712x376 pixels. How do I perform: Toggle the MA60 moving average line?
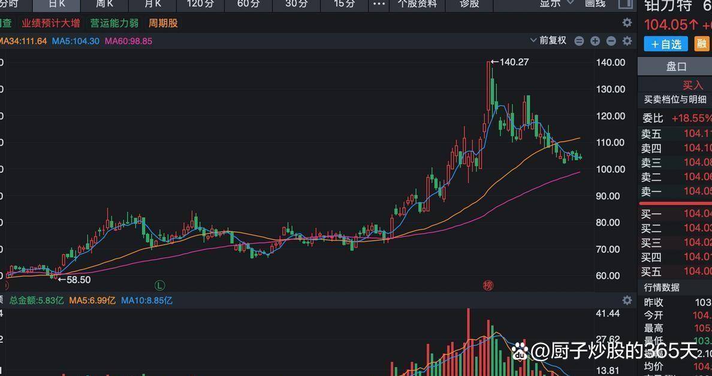tap(128, 41)
